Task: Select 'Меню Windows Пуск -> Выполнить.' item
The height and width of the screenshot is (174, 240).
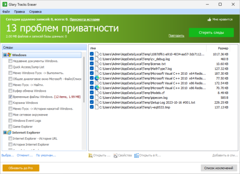Action: (x=38, y=73)
